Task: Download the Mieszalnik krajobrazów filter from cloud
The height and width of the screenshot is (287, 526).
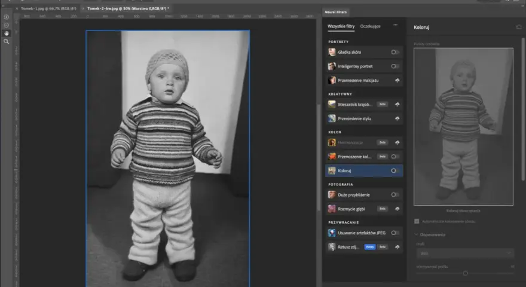Action: (397, 105)
